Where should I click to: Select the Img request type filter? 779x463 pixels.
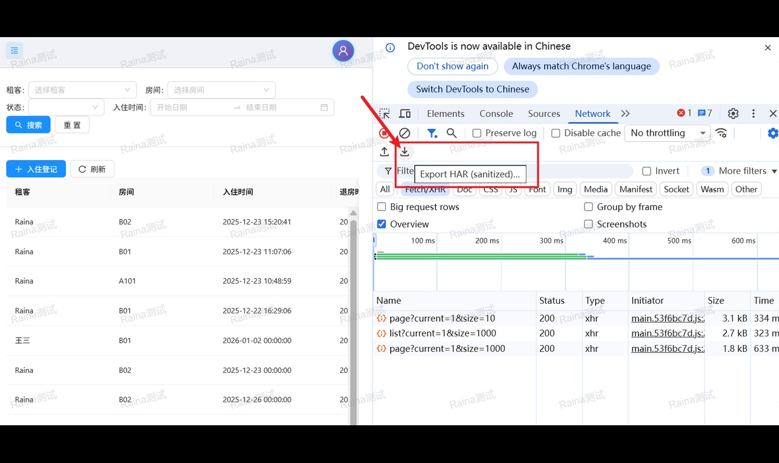coord(565,189)
